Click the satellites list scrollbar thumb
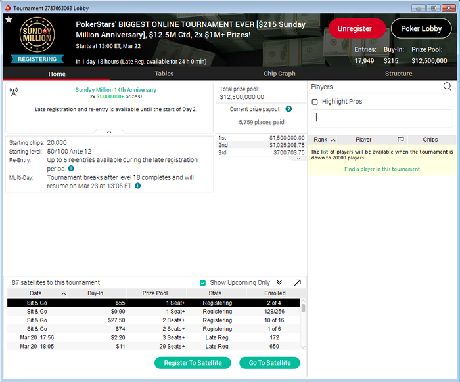460x382 pixels. tap(304, 308)
